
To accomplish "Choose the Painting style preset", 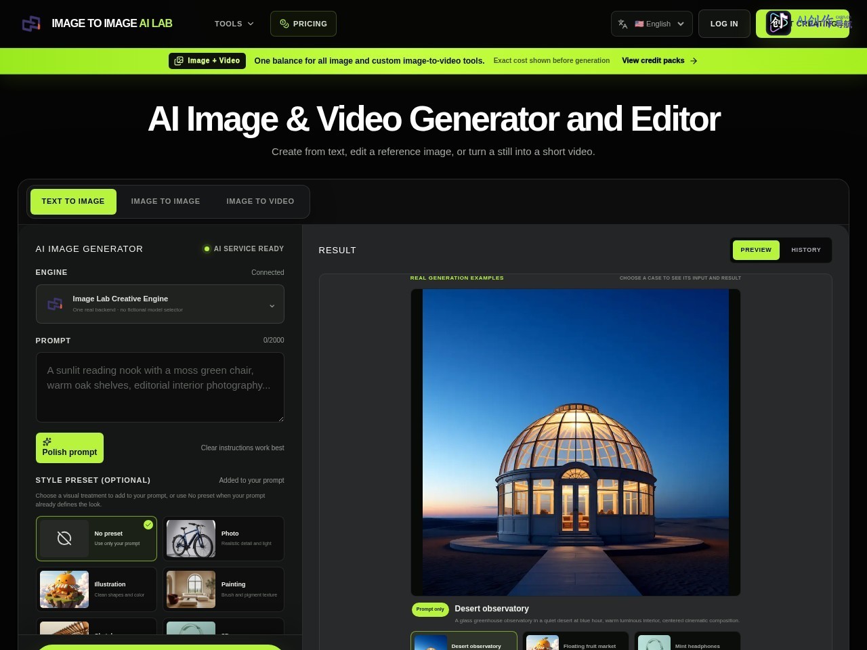I will [x=224, y=590].
